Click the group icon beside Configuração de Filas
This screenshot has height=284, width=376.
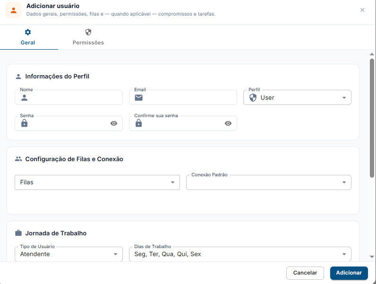[x=18, y=159]
